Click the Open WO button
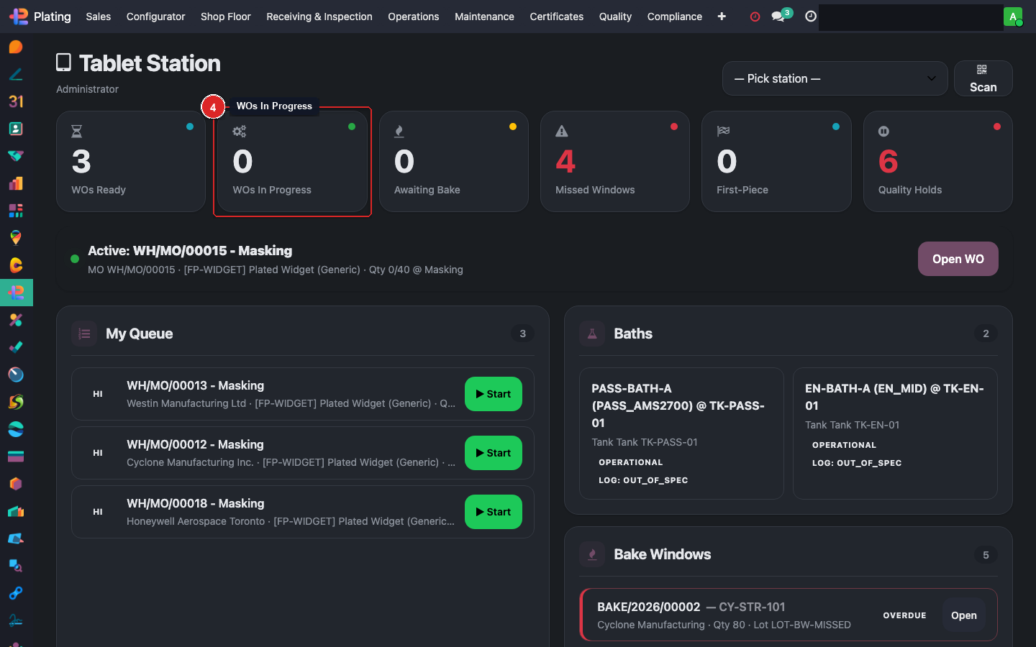The height and width of the screenshot is (647, 1036). pos(958,259)
